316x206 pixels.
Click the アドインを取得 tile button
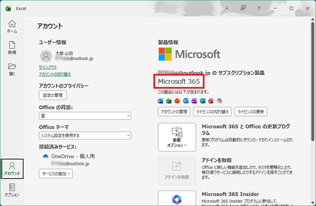(x=177, y=171)
